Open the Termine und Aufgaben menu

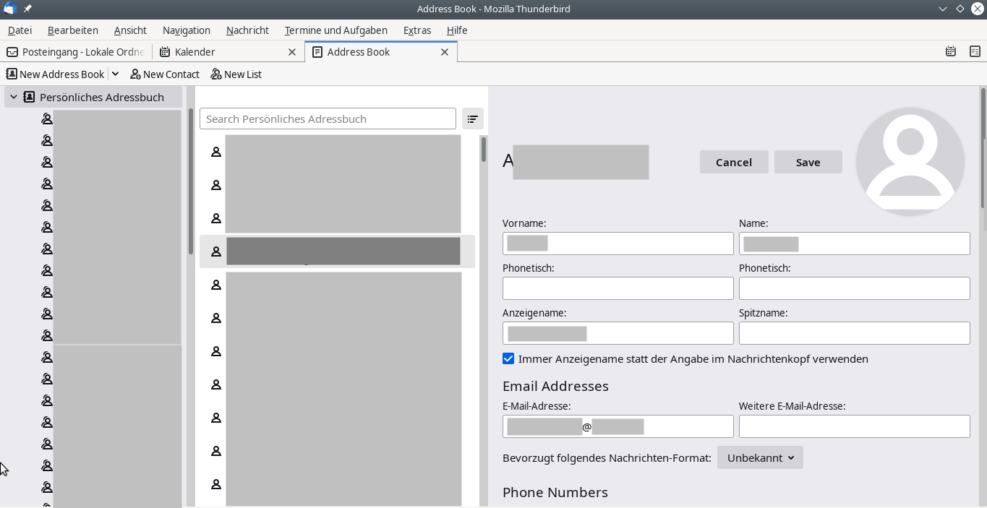336,30
